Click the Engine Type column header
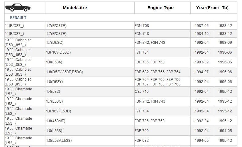Screen dimensions: 242x147 pos(160,8)
